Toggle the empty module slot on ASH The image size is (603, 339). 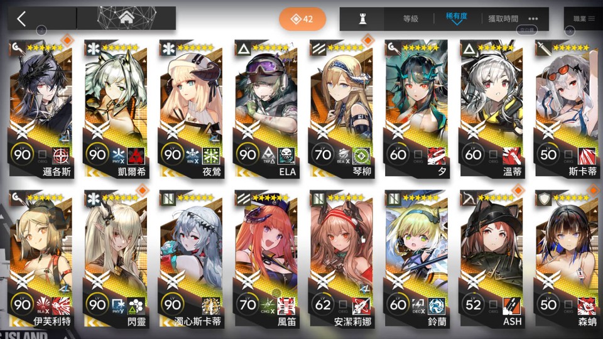coord(493,304)
